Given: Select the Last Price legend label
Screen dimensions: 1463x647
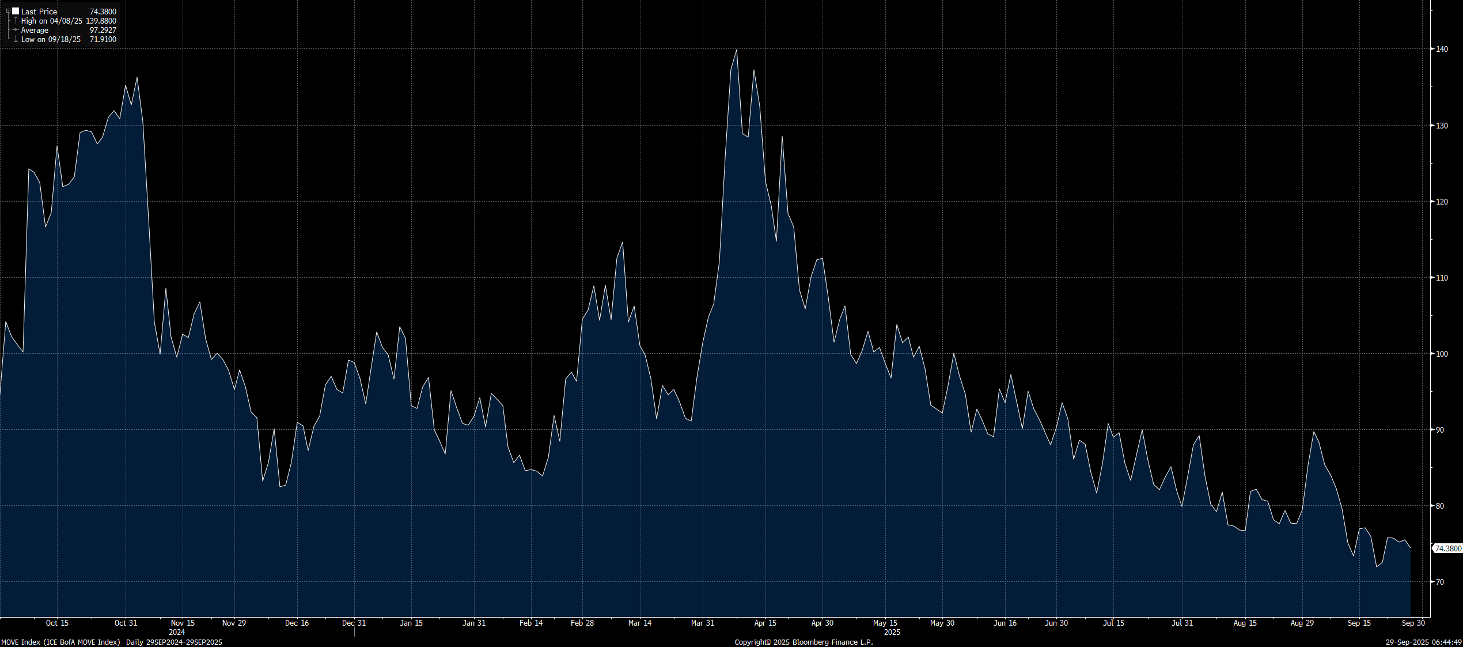Looking at the screenshot, I should coord(39,12).
